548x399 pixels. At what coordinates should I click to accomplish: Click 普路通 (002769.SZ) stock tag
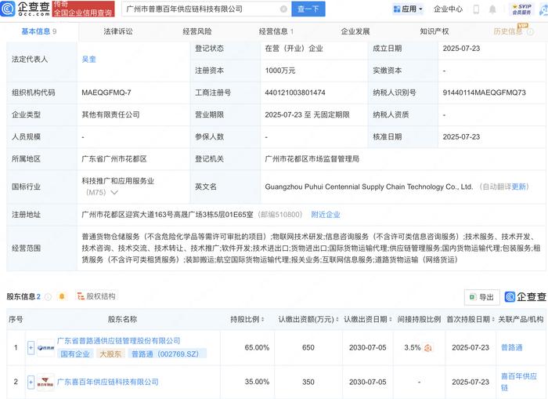click(165, 354)
